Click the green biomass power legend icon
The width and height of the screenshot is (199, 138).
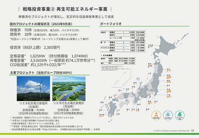tap(180, 115)
